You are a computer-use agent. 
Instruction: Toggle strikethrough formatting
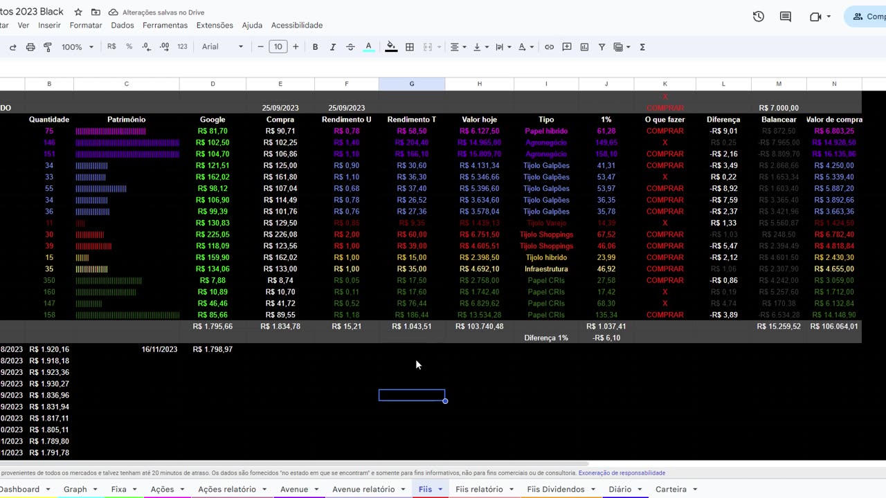(350, 47)
